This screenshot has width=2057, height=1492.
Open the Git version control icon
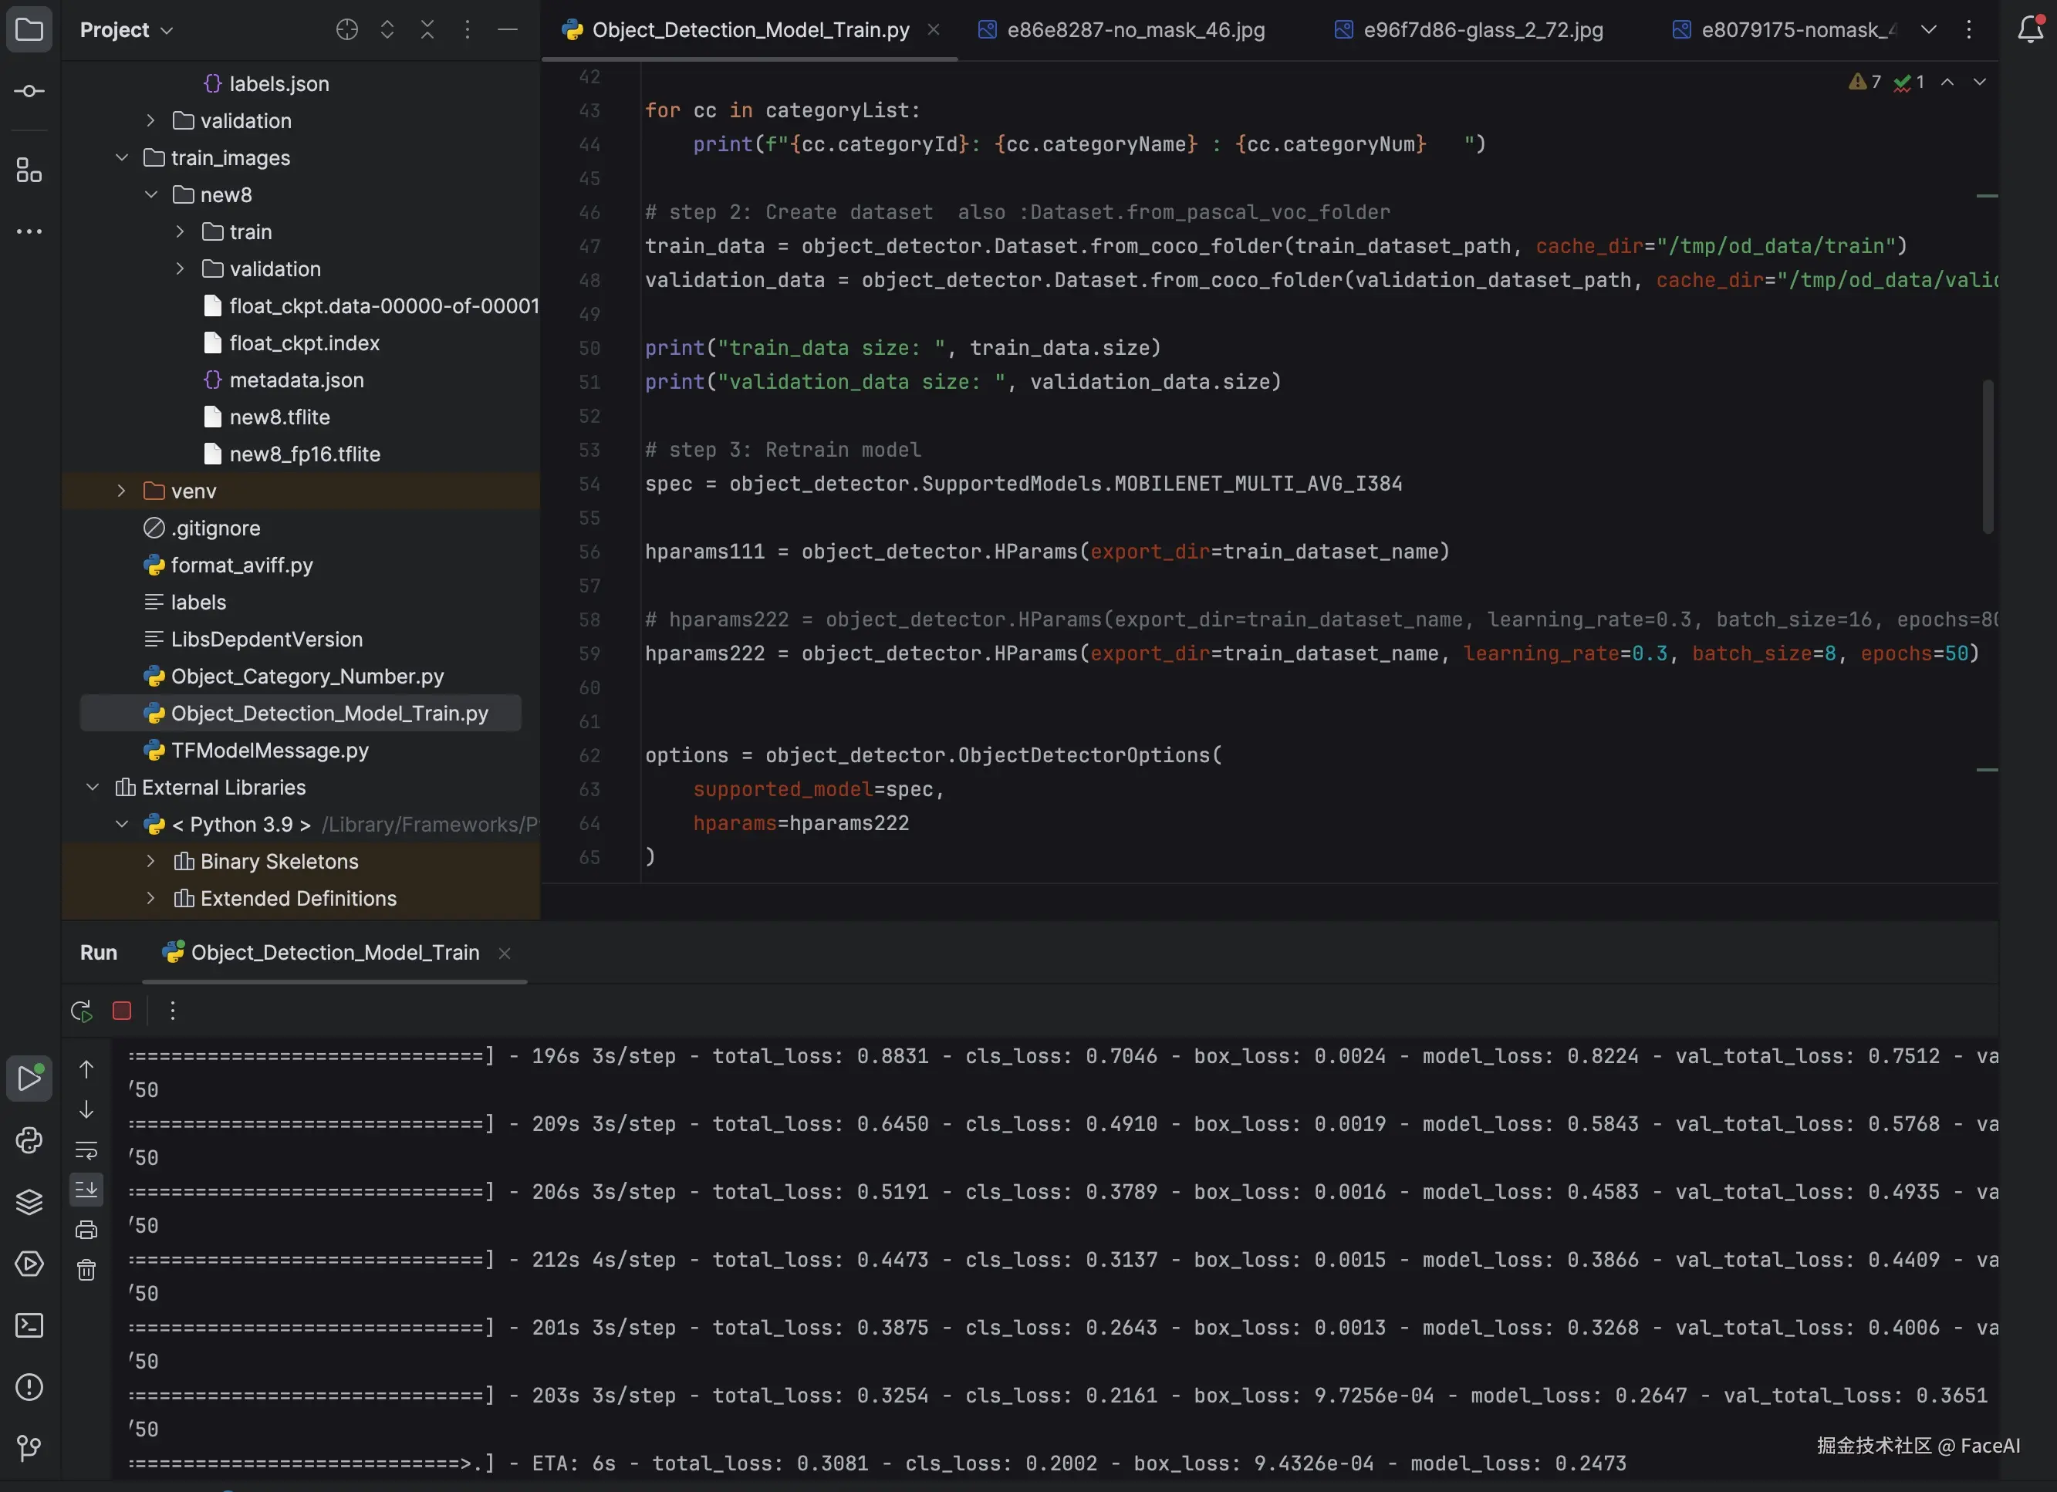click(x=29, y=1447)
